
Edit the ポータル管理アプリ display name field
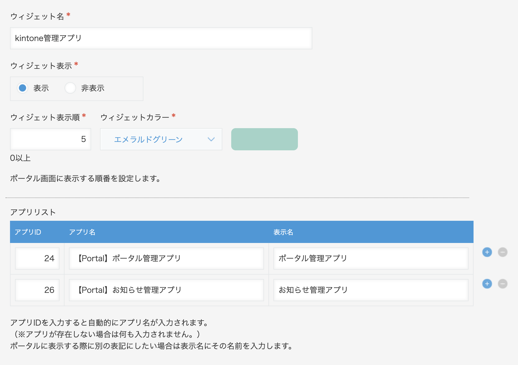click(371, 258)
